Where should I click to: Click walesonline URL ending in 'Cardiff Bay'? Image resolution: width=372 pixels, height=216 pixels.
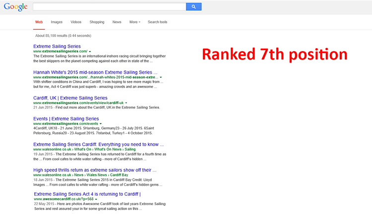(80, 175)
